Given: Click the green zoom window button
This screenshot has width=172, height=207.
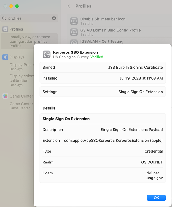Looking at the screenshot, I should (x=17, y=6).
